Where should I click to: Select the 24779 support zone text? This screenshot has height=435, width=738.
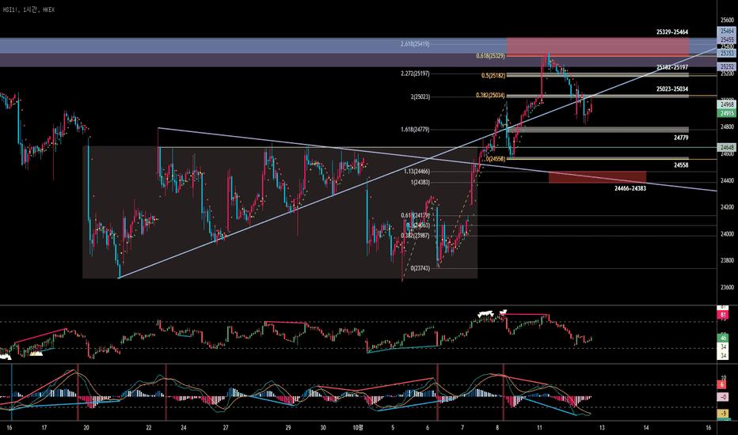pyautogui.click(x=680, y=138)
